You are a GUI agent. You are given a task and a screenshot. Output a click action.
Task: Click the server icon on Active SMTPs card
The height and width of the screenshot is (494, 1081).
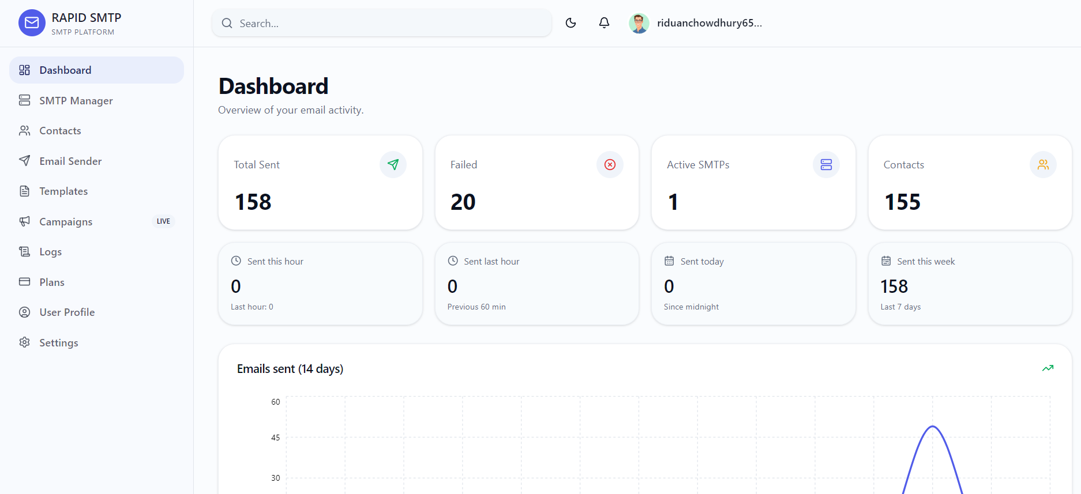click(x=826, y=165)
